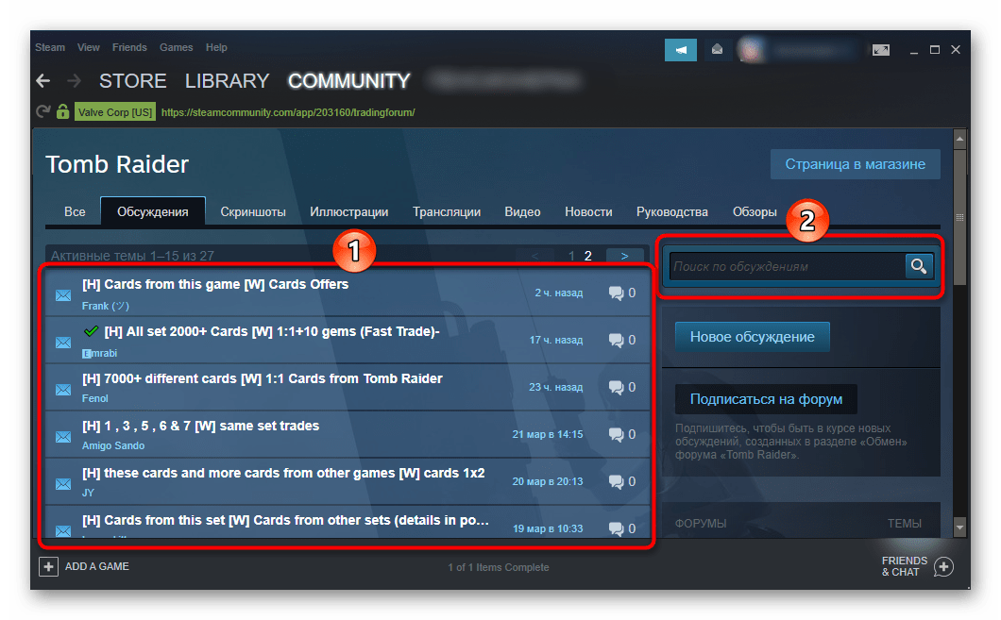Open thread these cards and more cards 1x2
The image size is (1001, 620).
coord(283,473)
